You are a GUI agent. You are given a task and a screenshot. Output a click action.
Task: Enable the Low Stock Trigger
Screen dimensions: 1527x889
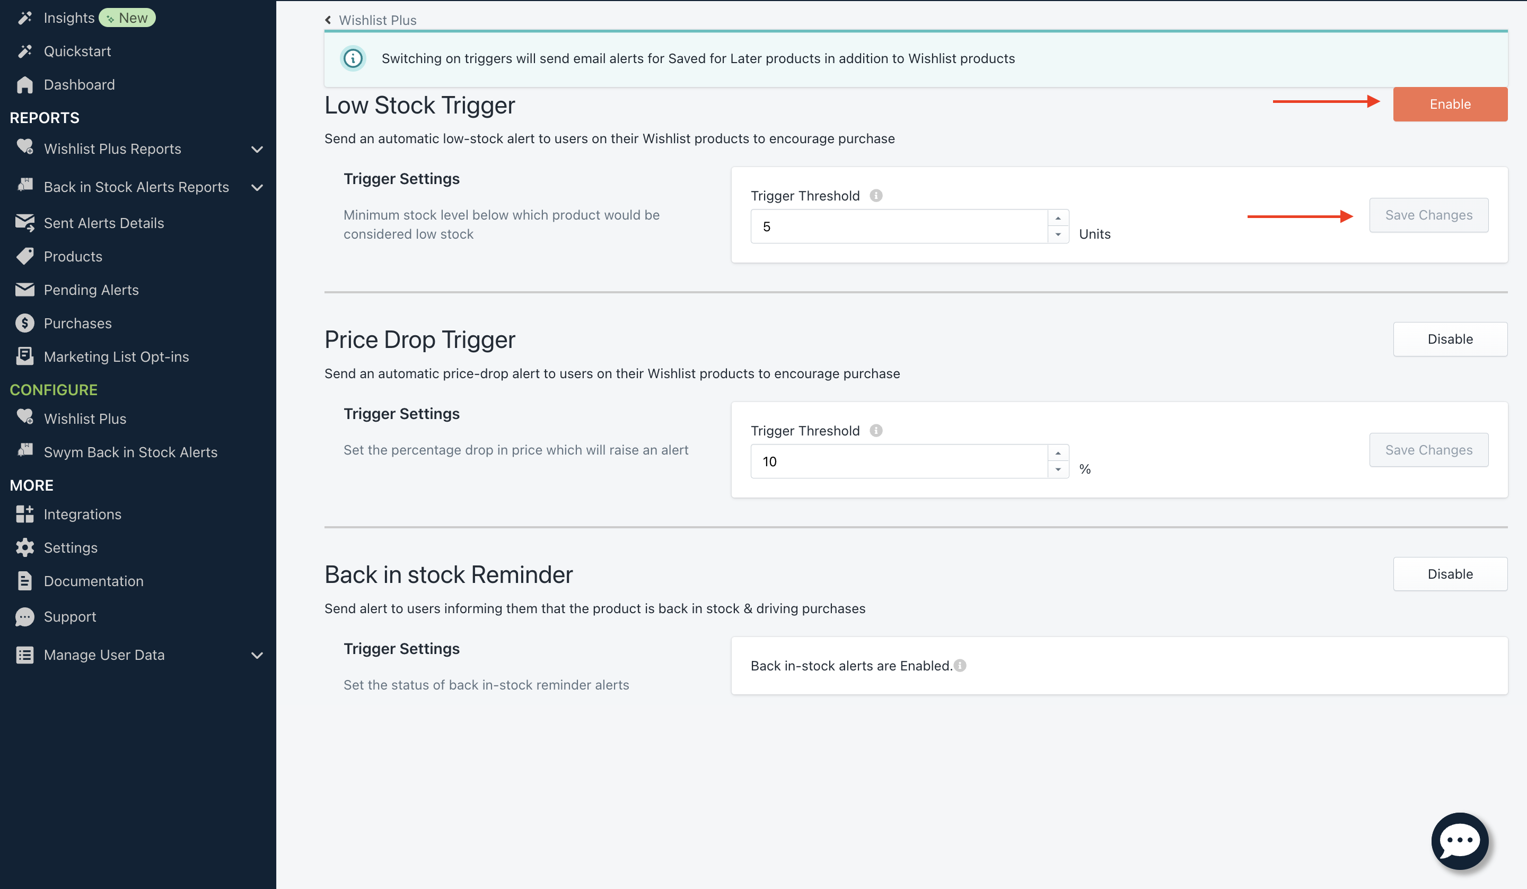point(1450,103)
